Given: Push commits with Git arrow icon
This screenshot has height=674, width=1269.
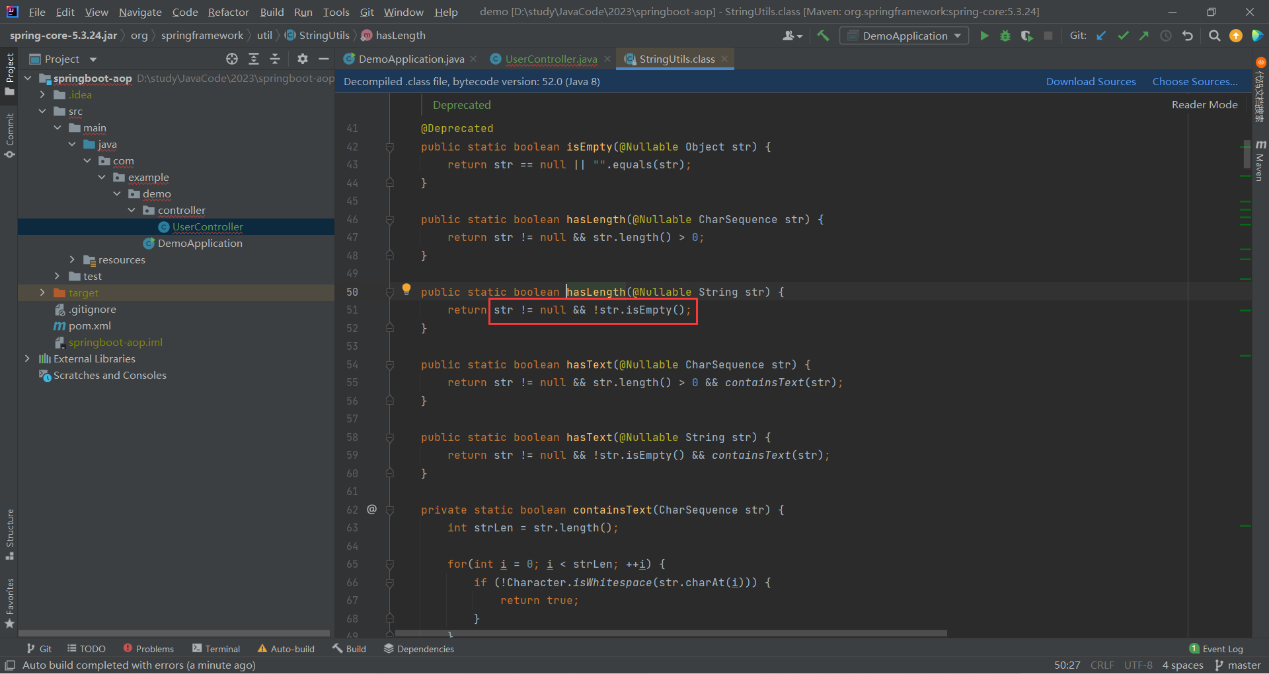Looking at the screenshot, I should tap(1144, 36).
